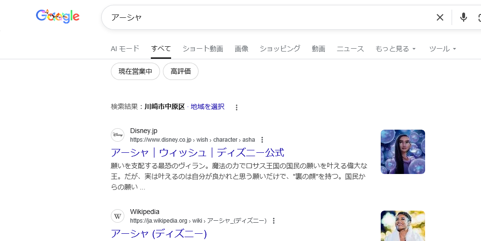Click the Wikipedia site favicon
The height and width of the screenshot is (241, 481).
click(118, 216)
